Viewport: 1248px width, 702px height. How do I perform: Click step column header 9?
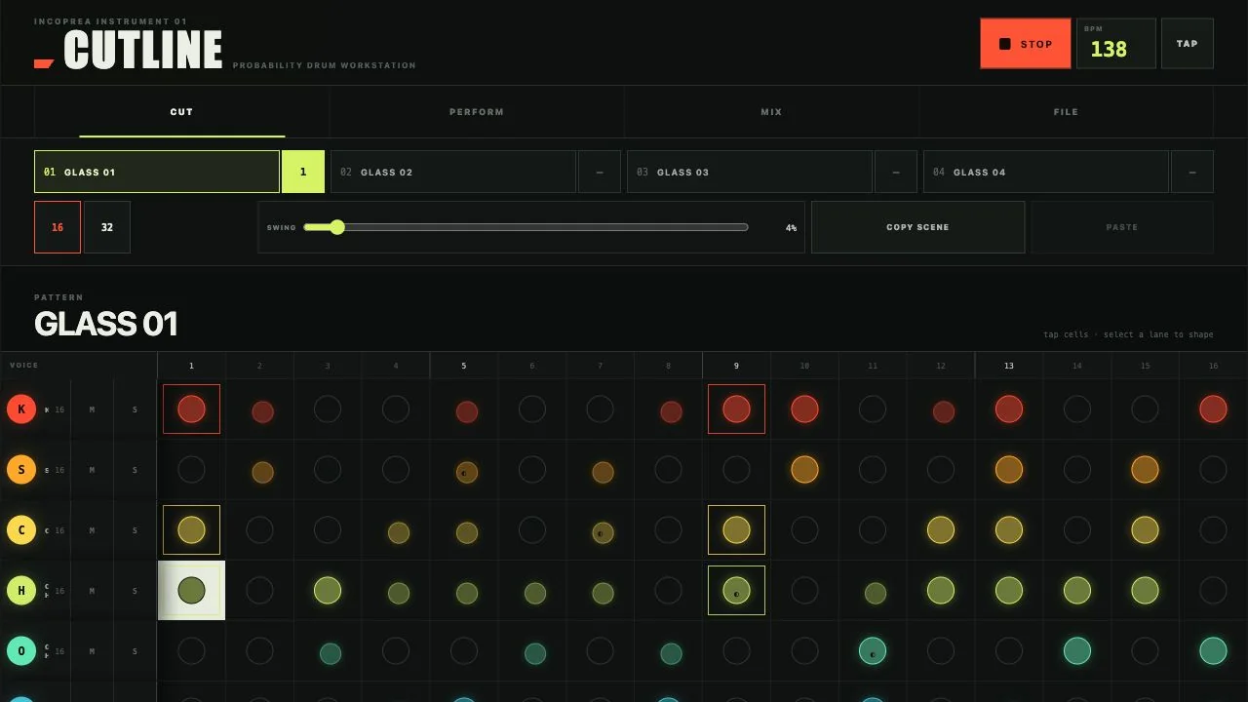click(x=736, y=366)
